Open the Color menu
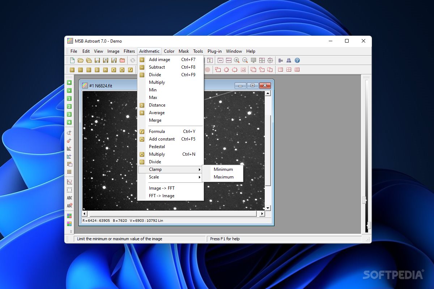 [x=169, y=51]
